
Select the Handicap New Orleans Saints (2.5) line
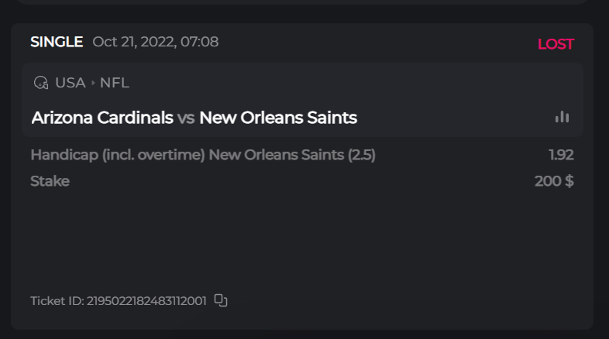click(203, 155)
